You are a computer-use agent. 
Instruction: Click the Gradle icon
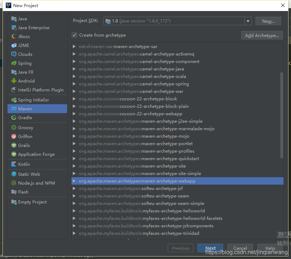click(14, 118)
